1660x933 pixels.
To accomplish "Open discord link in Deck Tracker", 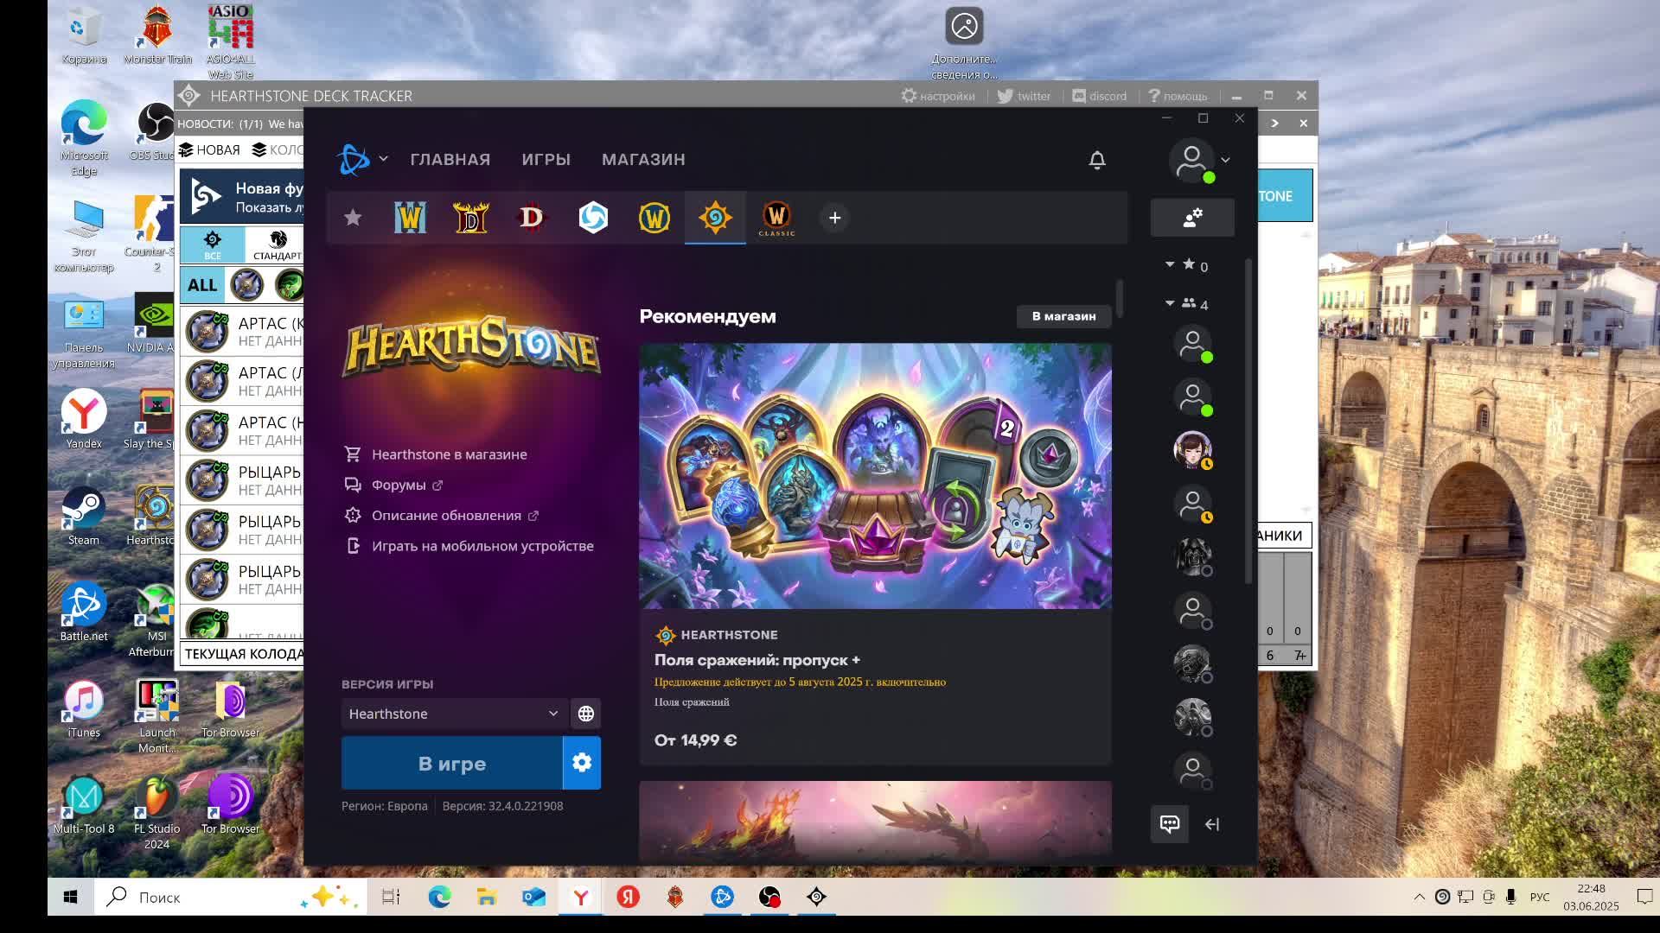I will point(1099,96).
